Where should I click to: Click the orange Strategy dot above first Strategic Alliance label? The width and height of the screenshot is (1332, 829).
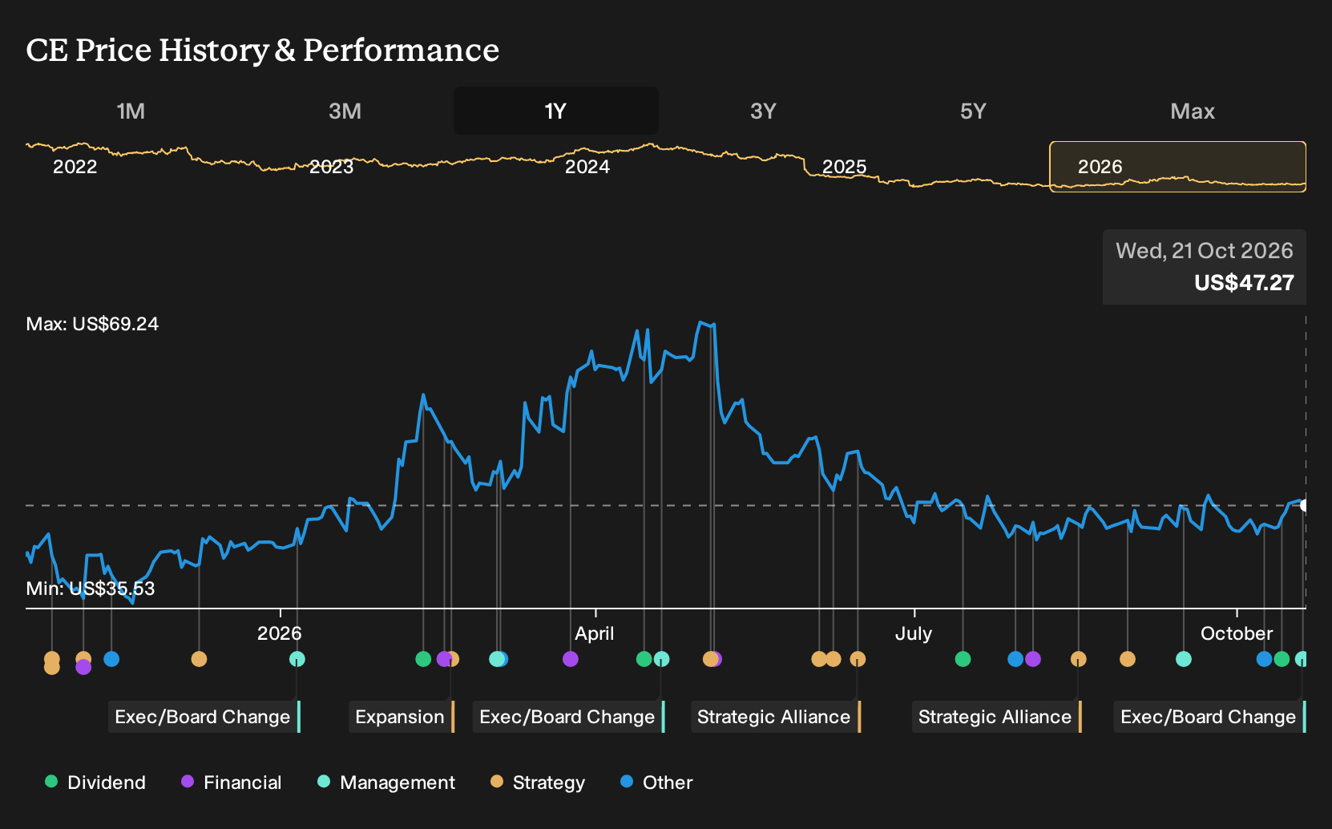pyautogui.click(x=858, y=659)
